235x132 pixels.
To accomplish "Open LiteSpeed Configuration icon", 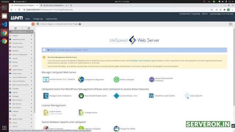I will point(81,80).
